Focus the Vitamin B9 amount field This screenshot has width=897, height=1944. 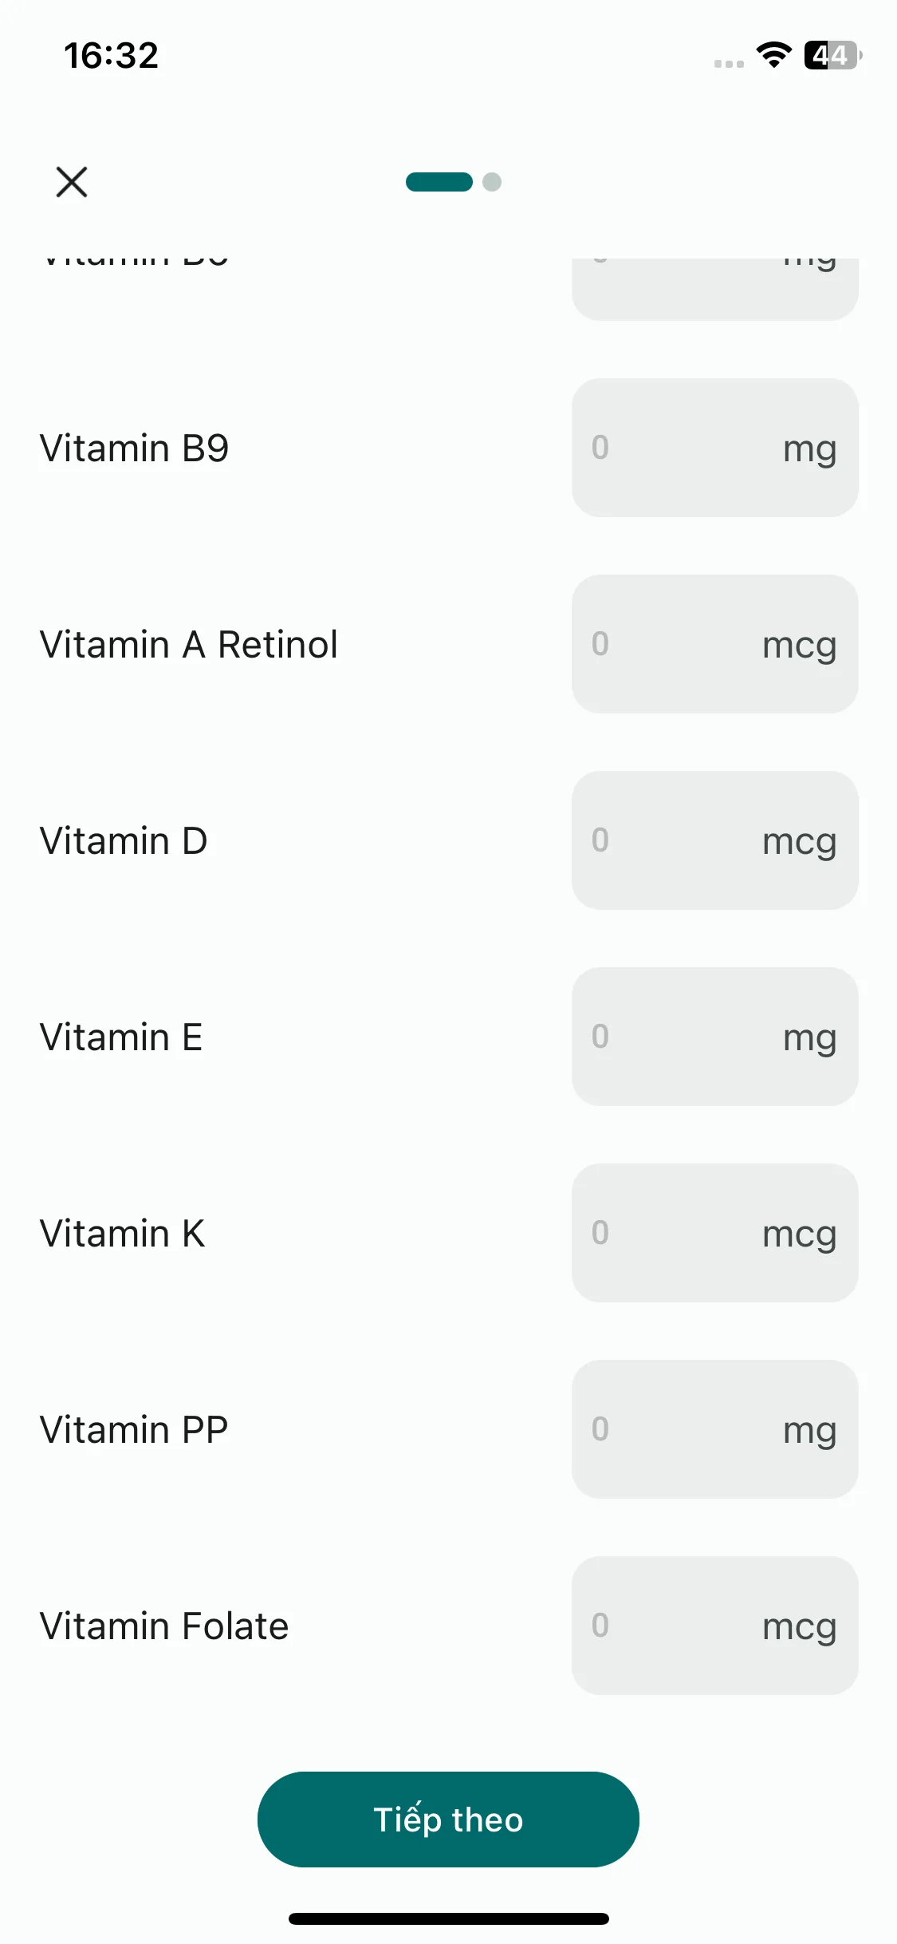click(x=715, y=448)
